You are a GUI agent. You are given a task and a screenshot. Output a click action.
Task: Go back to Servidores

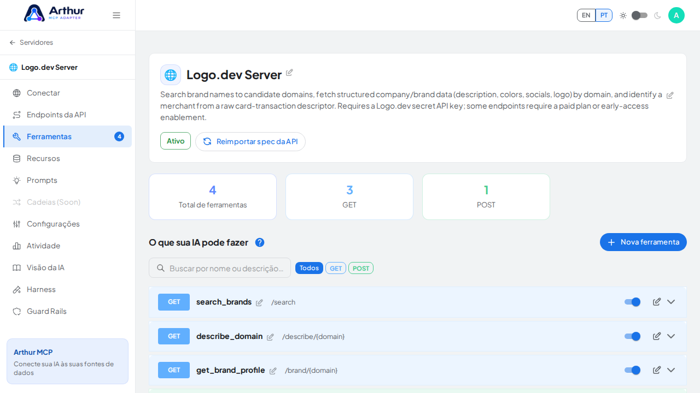point(31,43)
